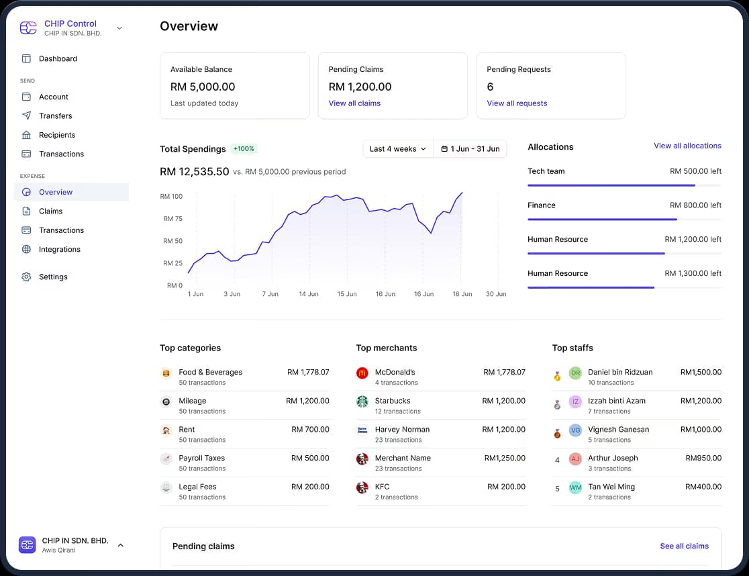Go to Dashboard in the sidebar
The image size is (749, 576).
coord(72,59)
